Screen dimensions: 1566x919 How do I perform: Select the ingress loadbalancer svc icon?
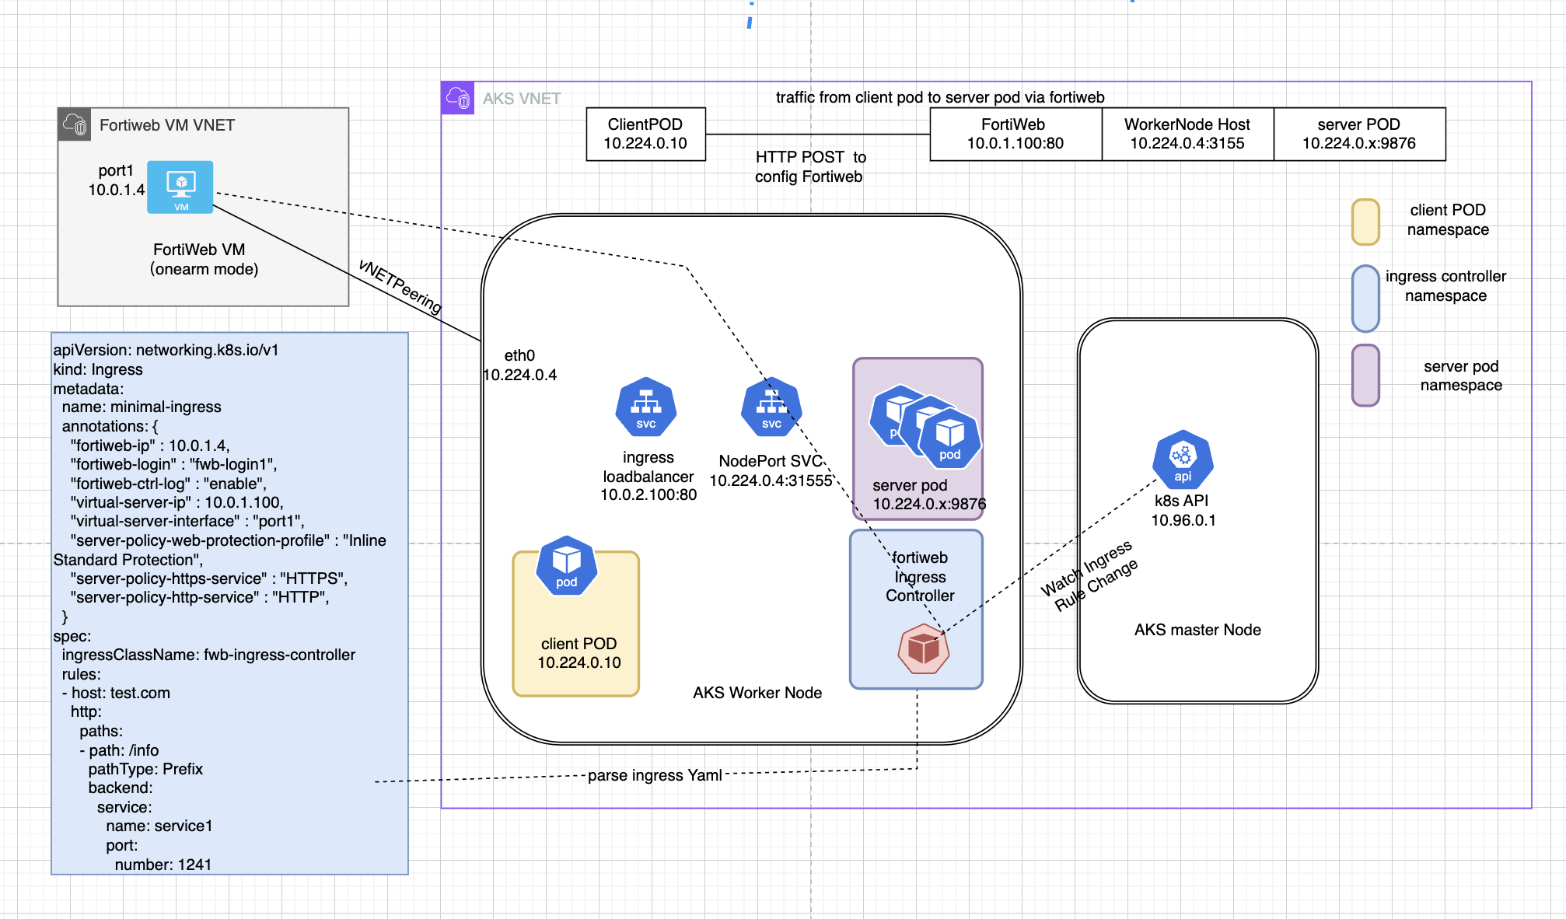(x=646, y=407)
